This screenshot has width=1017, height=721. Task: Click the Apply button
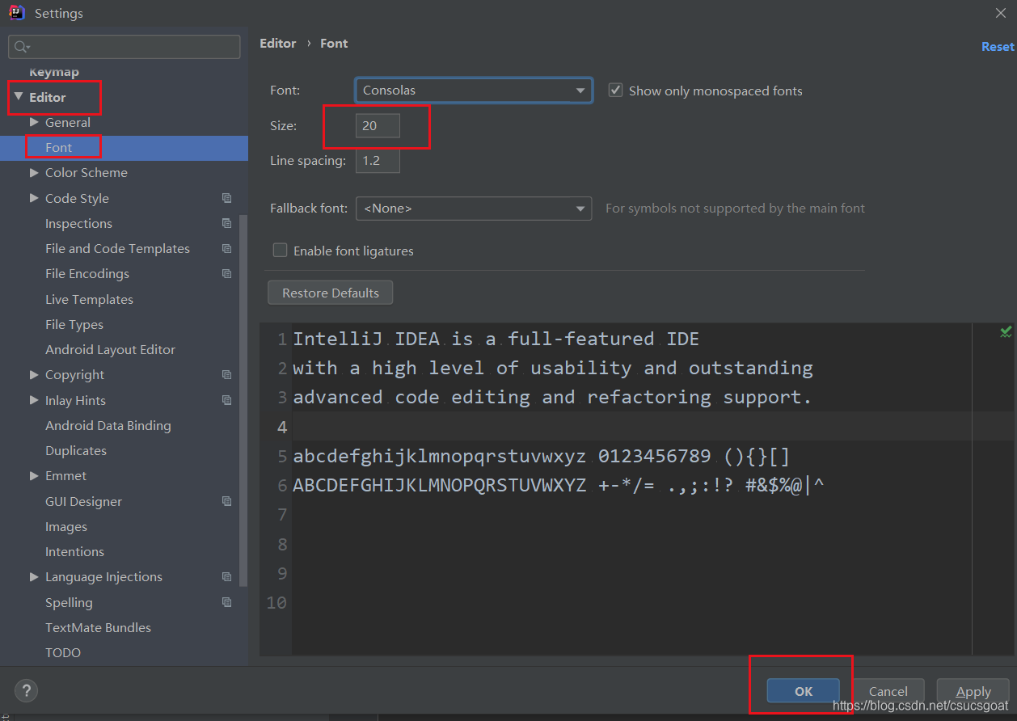973,691
